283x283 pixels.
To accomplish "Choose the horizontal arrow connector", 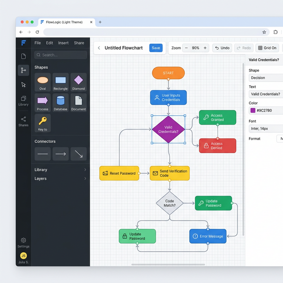I will pyautogui.click(x=61, y=154).
